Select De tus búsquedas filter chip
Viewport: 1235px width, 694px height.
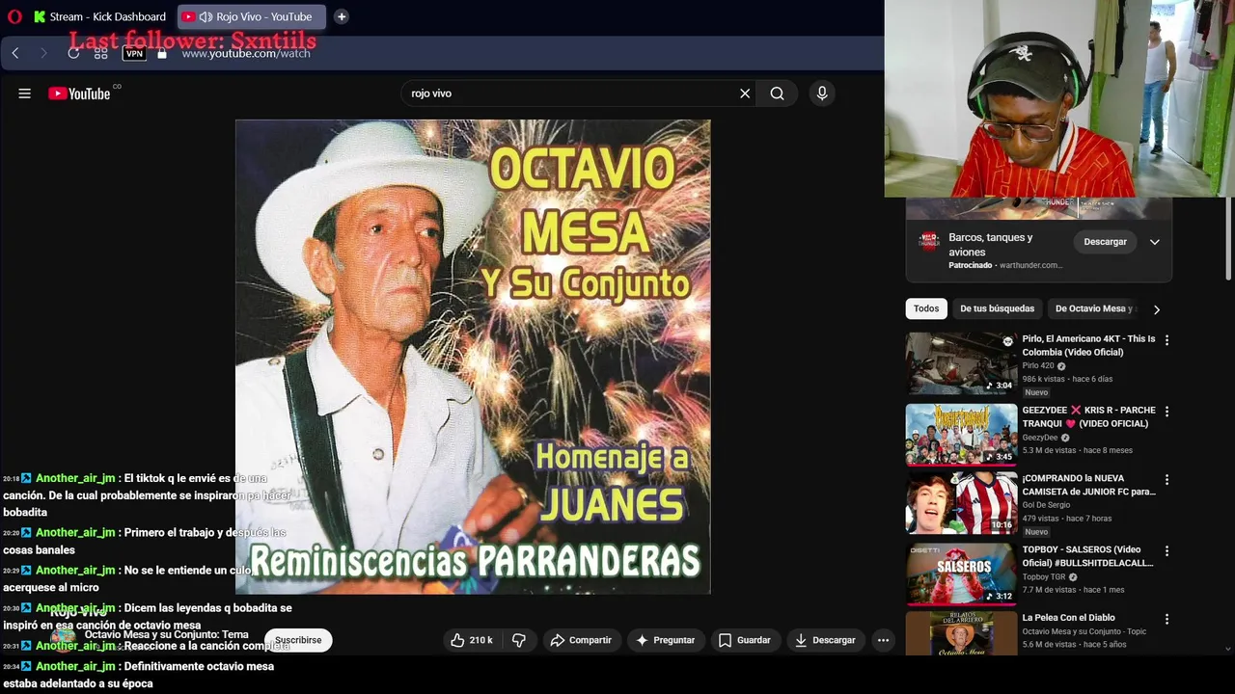tap(997, 308)
